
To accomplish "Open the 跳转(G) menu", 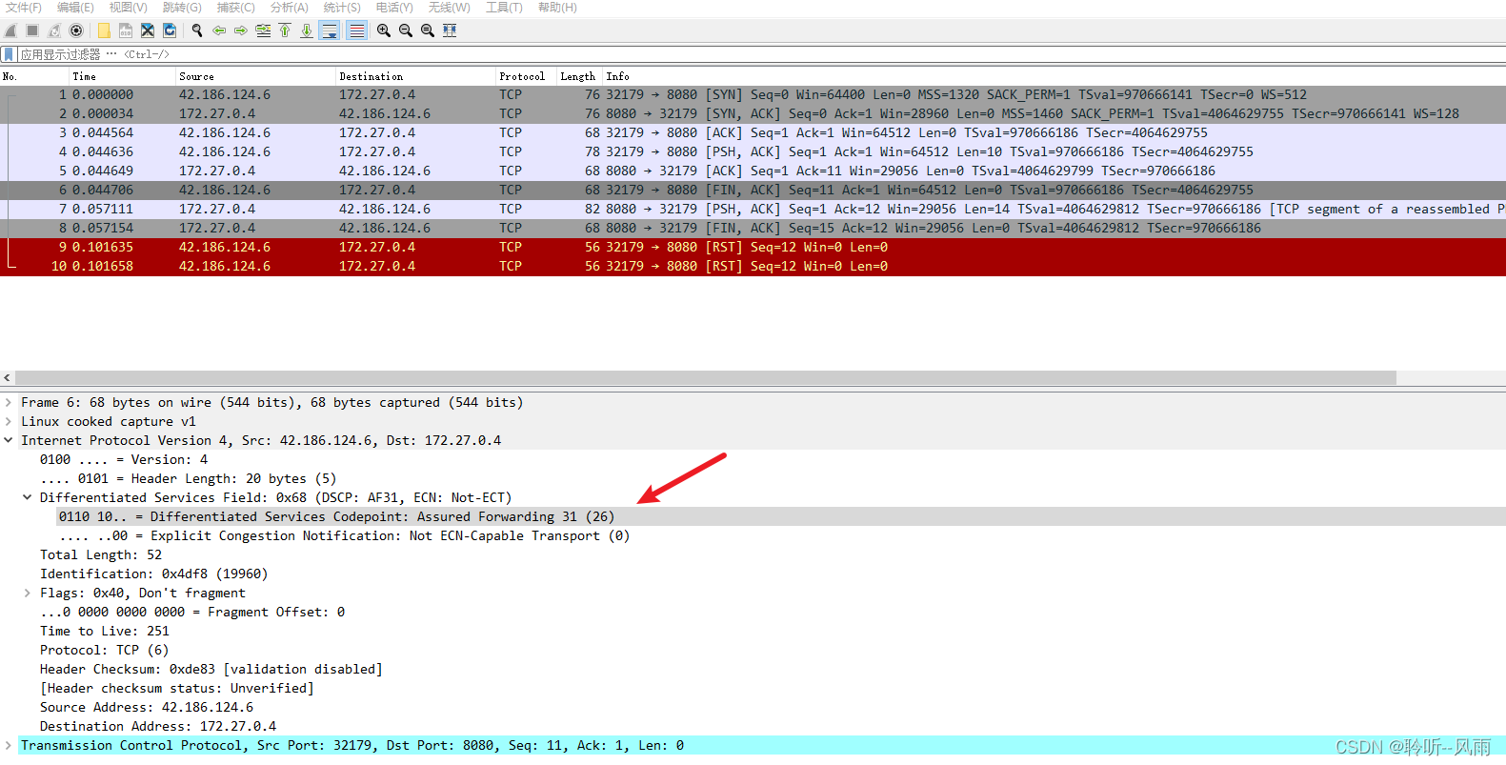I will tap(182, 8).
